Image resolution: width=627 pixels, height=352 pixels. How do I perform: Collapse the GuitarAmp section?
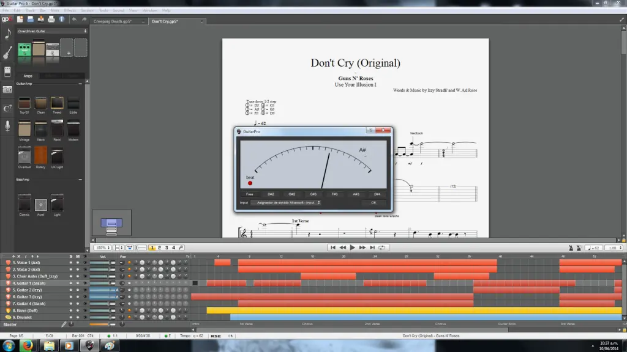click(80, 84)
